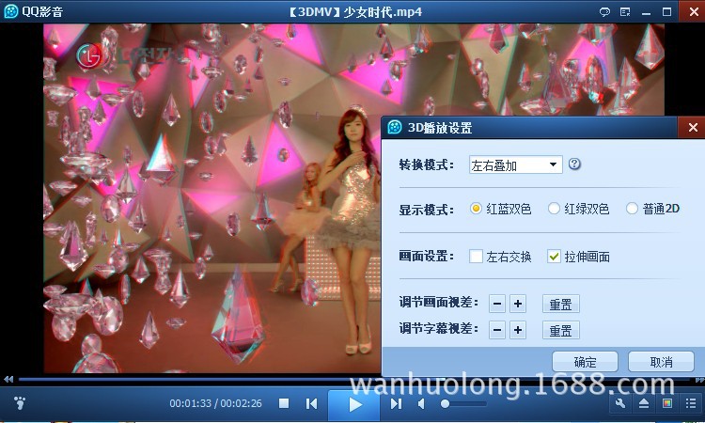The image size is (705, 423).
Task: Increase 调节画面视差 with plus button
Action: click(x=518, y=304)
